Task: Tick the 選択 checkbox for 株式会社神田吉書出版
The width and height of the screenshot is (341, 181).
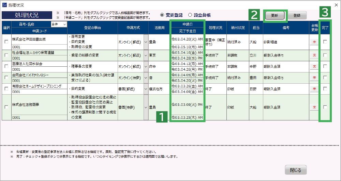Action: click(6, 42)
